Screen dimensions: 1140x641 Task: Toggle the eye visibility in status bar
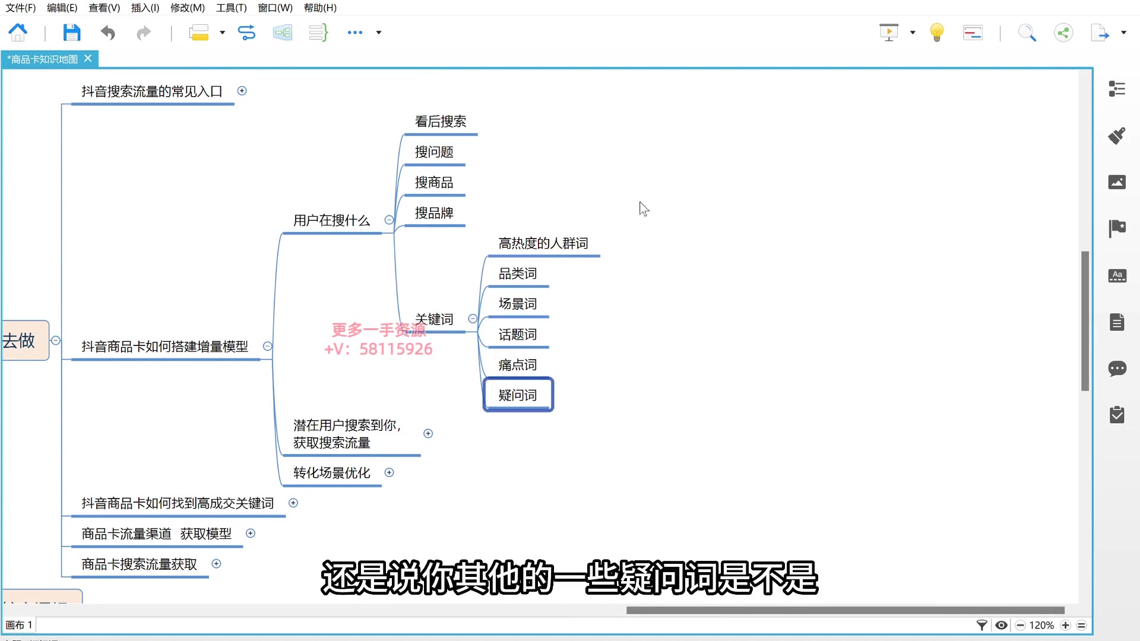(x=1001, y=625)
